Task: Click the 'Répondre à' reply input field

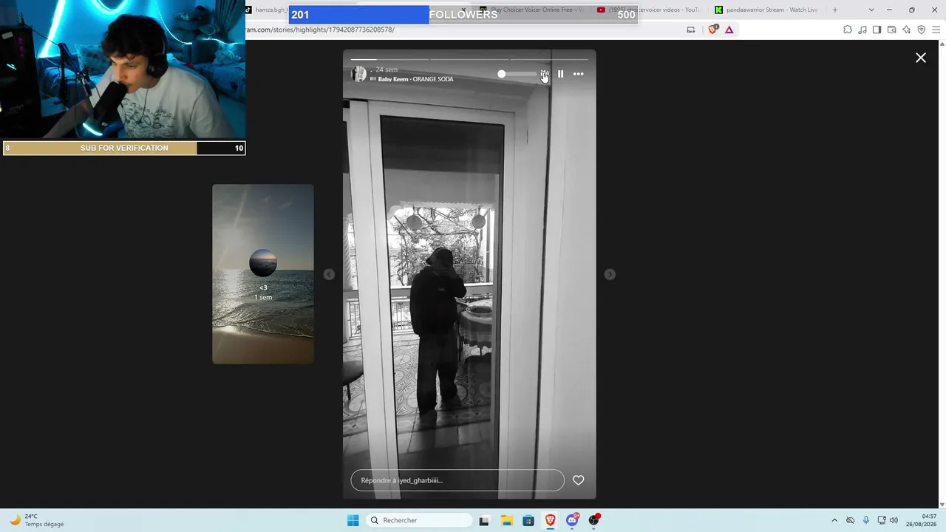Action: click(x=457, y=480)
